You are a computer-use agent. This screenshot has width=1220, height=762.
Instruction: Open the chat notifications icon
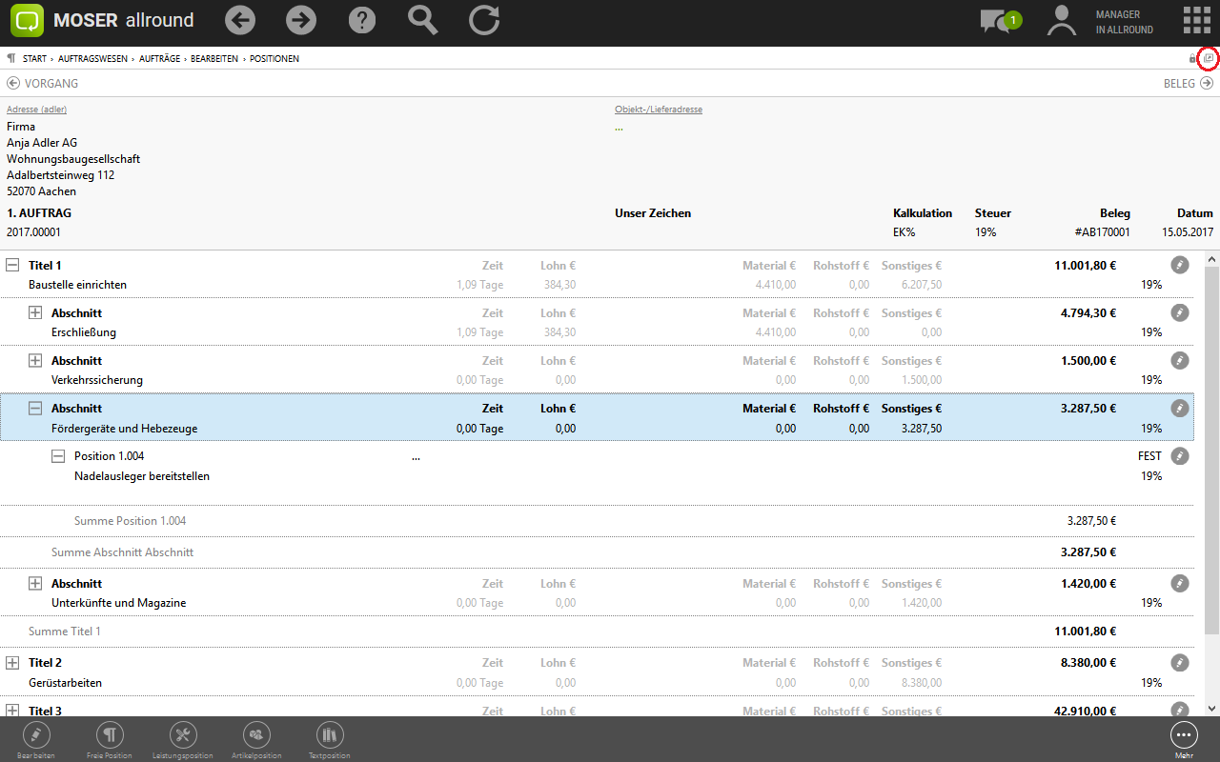1000,21
